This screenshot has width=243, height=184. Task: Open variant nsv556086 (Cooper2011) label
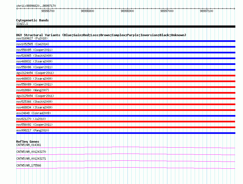click(x=34, y=67)
